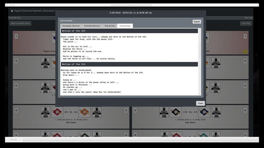Viewport: 264px width, 148px height.
Task: Click the red MIN team logo
Action: coord(57,112)
